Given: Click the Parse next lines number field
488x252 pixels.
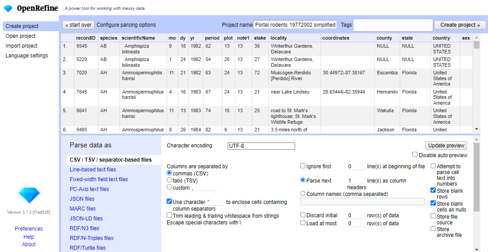Looking at the screenshot, I should [356, 181].
